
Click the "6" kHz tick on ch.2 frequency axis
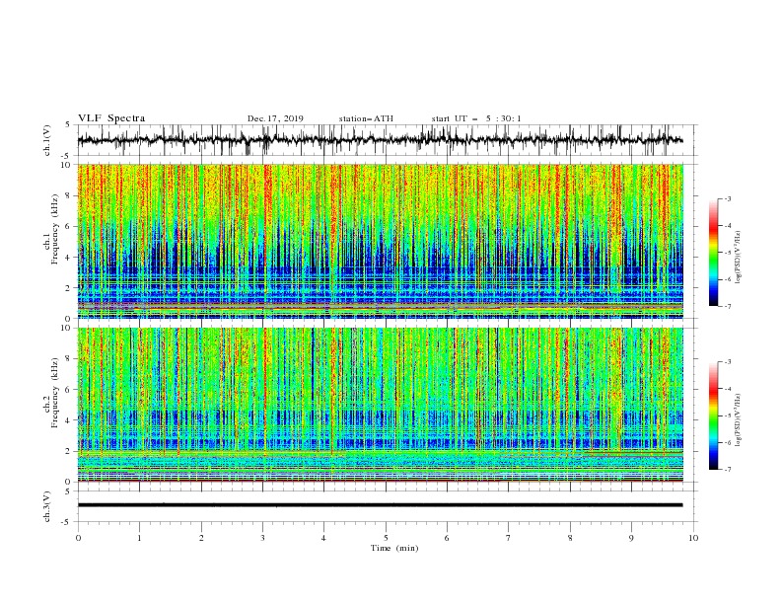(x=69, y=390)
